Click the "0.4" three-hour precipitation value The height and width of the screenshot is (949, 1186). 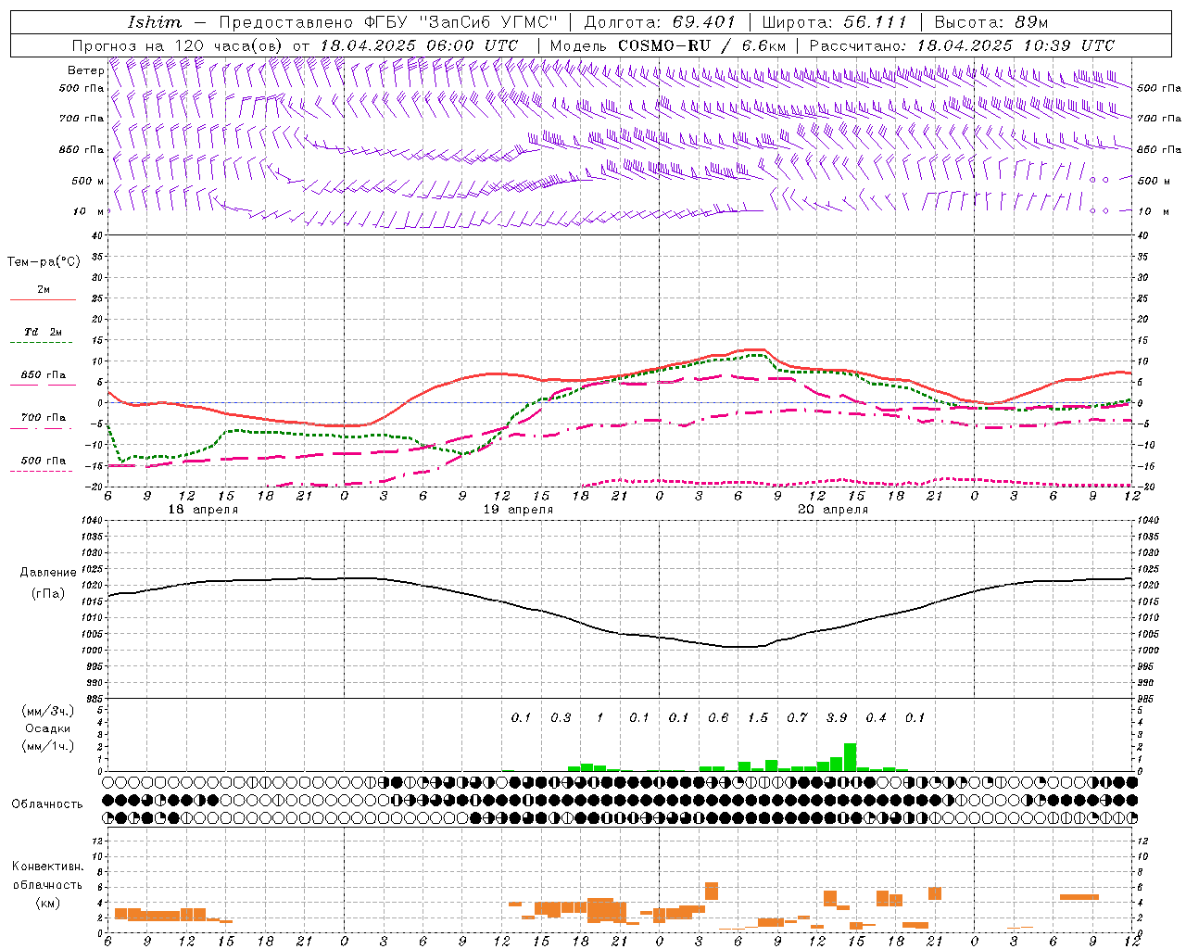876,717
